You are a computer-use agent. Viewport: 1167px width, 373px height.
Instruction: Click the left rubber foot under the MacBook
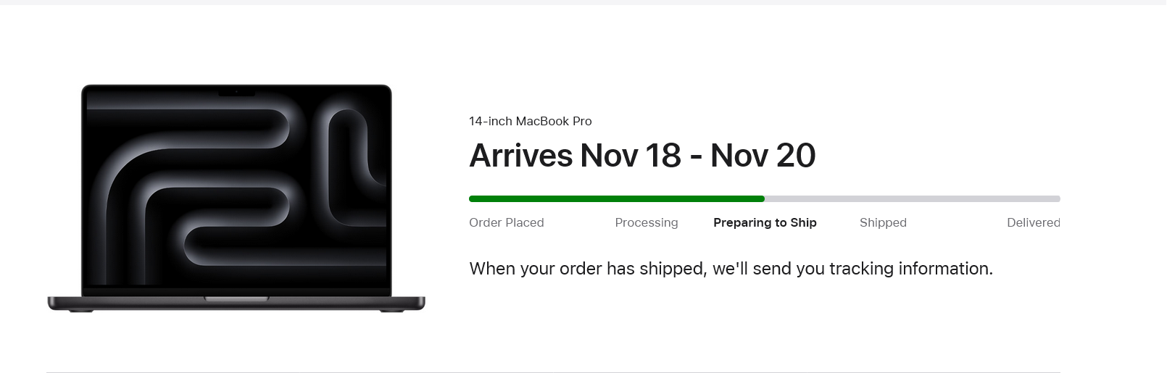(x=81, y=311)
